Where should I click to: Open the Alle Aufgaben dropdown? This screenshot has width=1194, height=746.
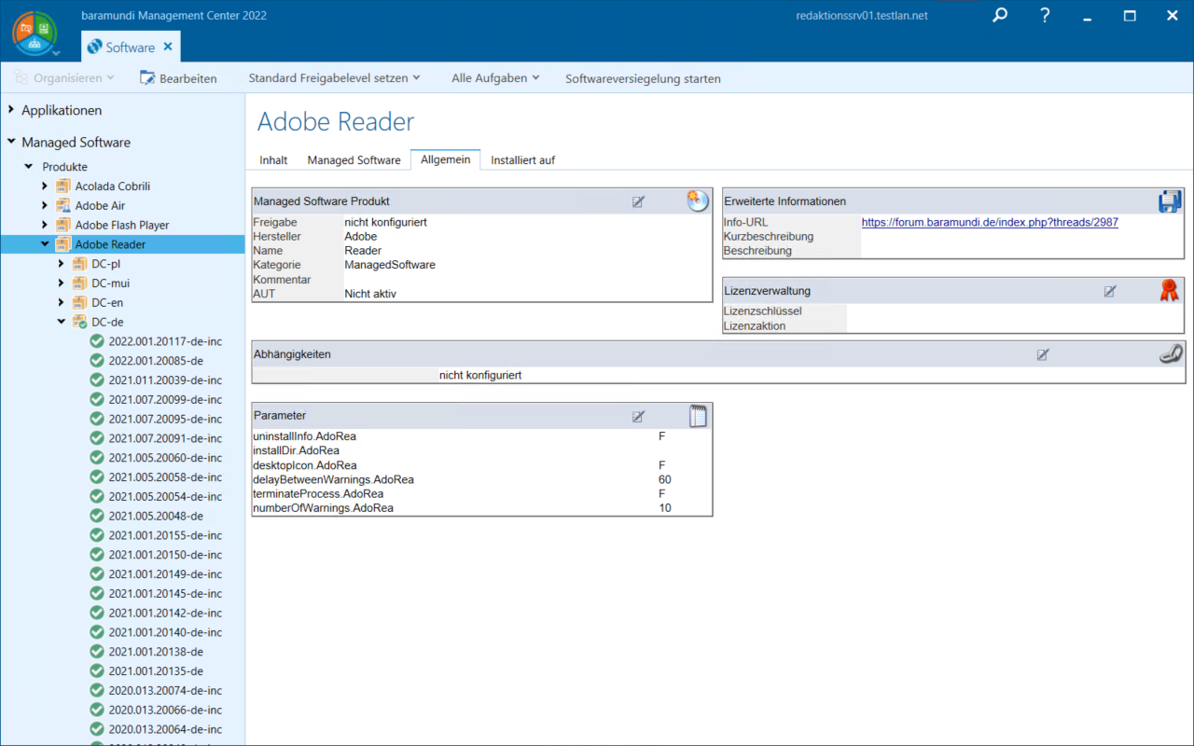[x=495, y=78]
